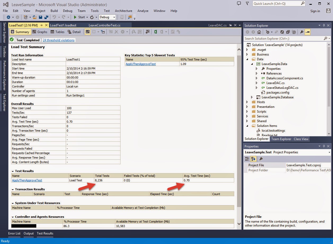333x244 pixels.
Task: Open ApplyThenApproveTest link in Test Results table
Action: [27, 180]
